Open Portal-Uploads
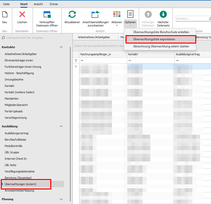This screenshot has height=204, width=211. click(x=14, y=111)
